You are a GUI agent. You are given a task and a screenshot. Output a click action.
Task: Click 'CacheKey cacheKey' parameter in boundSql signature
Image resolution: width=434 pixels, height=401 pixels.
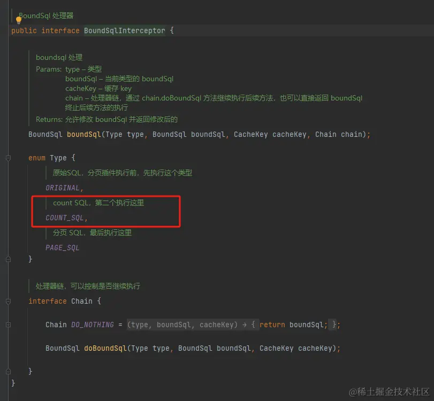click(270, 134)
